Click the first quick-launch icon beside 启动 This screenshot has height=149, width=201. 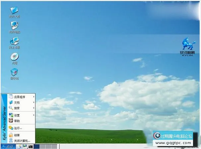point(19,146)
